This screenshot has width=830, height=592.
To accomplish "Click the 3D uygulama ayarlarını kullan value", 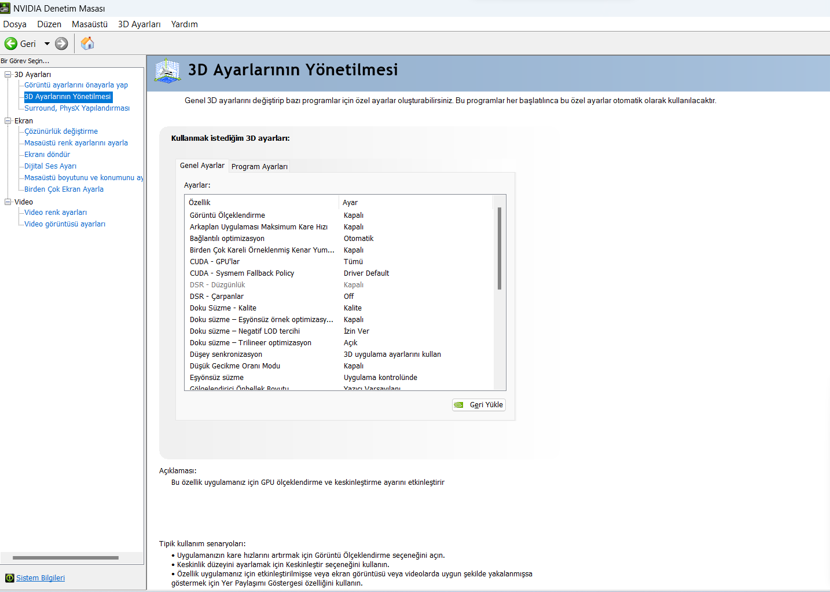I will click(x=392, y=355).
